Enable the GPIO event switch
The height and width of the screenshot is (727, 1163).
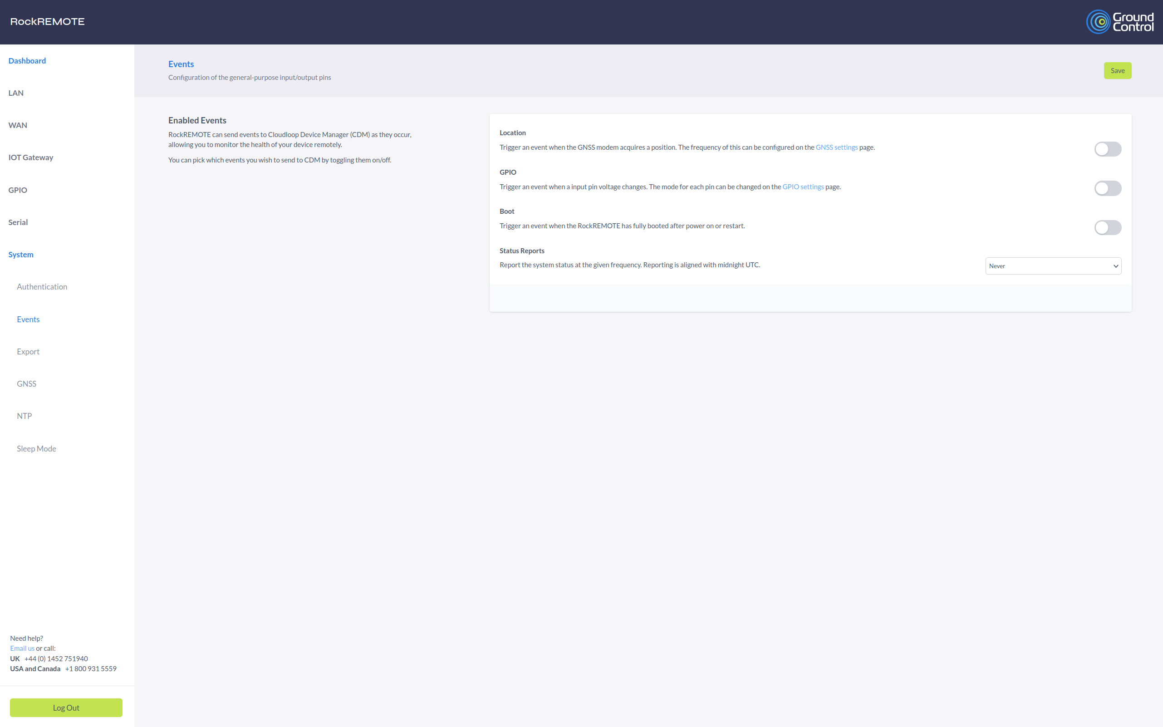(1107, 188)
